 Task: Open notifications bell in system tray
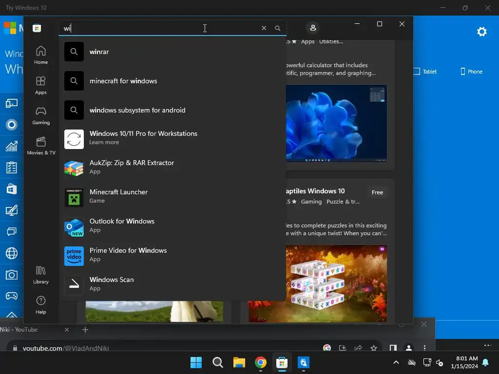tap(486, 362)
